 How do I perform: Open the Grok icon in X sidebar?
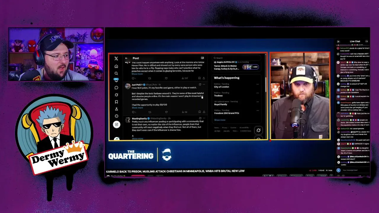point(116,95)
